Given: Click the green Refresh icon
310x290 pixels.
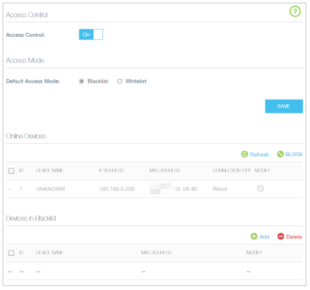Looking at the screenshot, I should click(244, 154).
